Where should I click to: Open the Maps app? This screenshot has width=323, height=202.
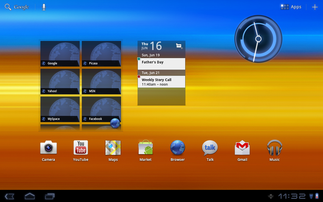pos(113,151)
